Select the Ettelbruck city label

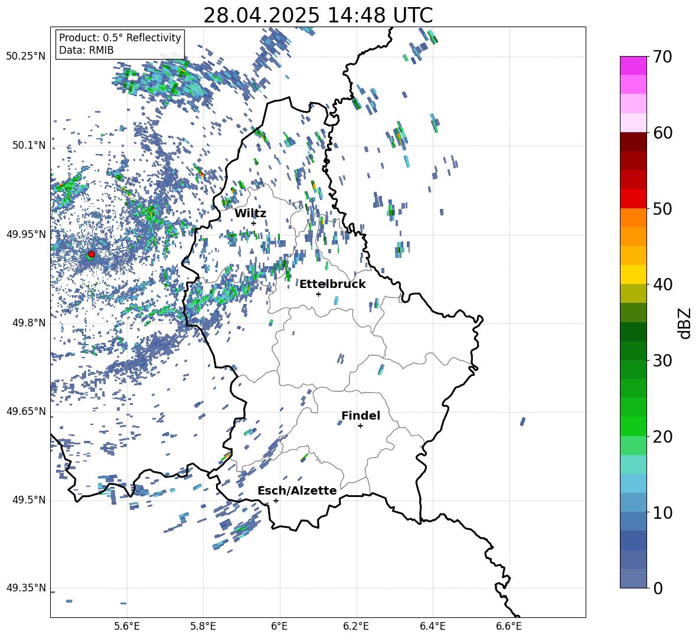click(x=332, y=284)
